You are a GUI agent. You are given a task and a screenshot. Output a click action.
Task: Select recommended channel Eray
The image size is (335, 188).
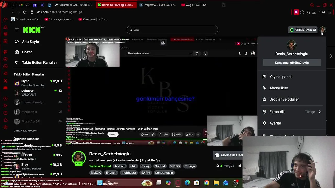(x=38, y=167)
